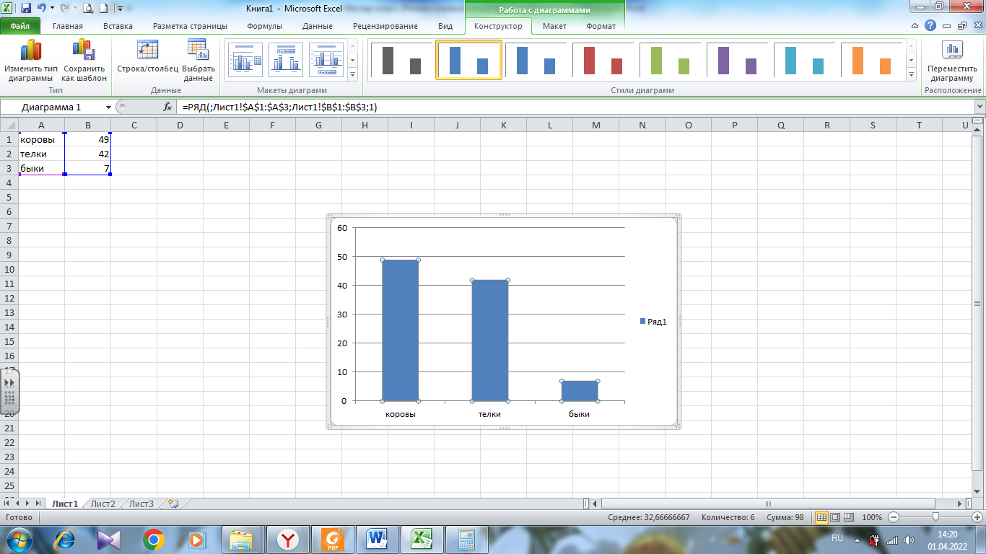Open Yandex browser from the taskbar
The height and width of the screenshot is (554, 986).
tap(288, 539)
